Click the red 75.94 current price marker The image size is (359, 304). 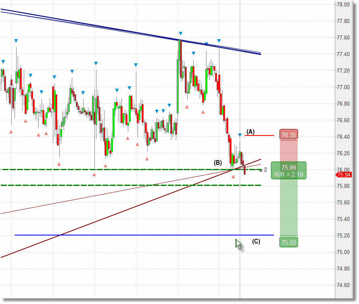coord(343,175)
